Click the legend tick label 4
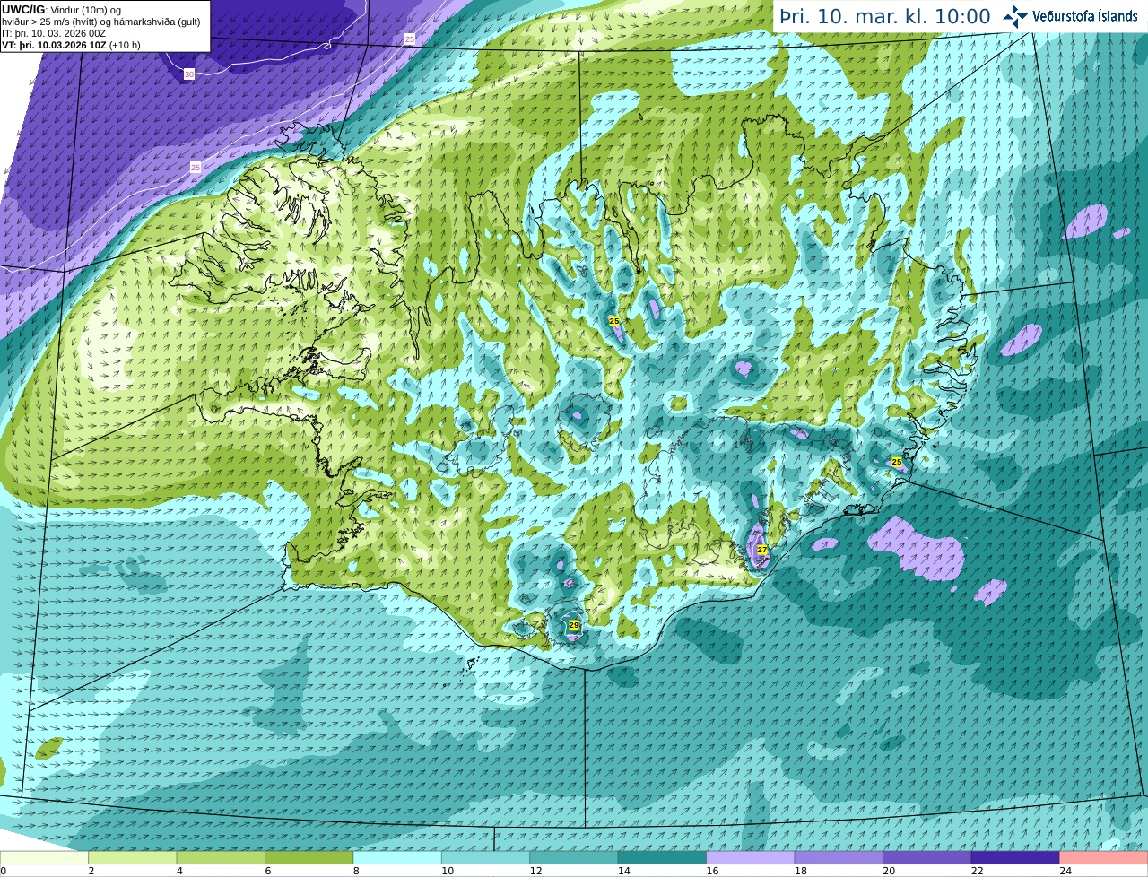 pos(179,871)
